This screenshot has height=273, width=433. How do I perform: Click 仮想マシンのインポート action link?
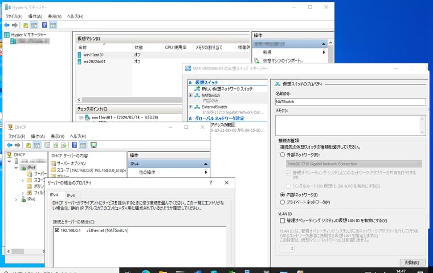283,60
